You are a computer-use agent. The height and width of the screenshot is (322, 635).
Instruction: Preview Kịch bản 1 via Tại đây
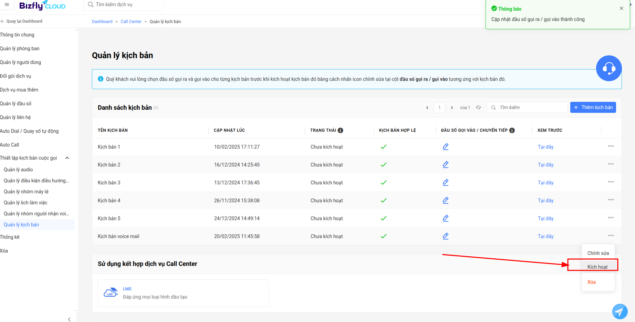coord(546,147)
